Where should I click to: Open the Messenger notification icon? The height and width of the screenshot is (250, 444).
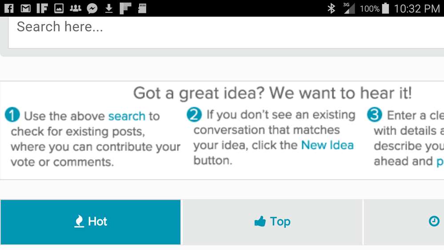pyautogui.click(x=92, y=8)
